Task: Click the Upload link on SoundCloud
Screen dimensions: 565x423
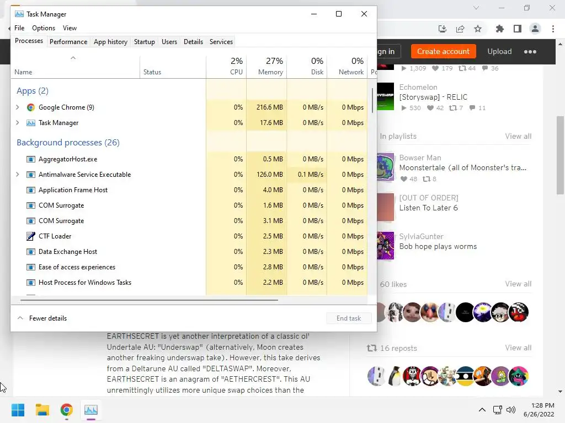Action: (x=499, y=51)
